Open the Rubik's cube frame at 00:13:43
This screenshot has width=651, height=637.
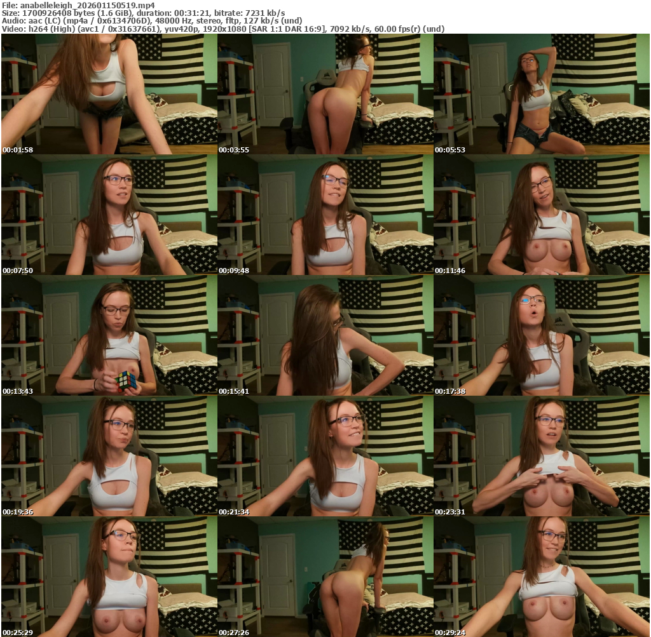click(109, 335)
